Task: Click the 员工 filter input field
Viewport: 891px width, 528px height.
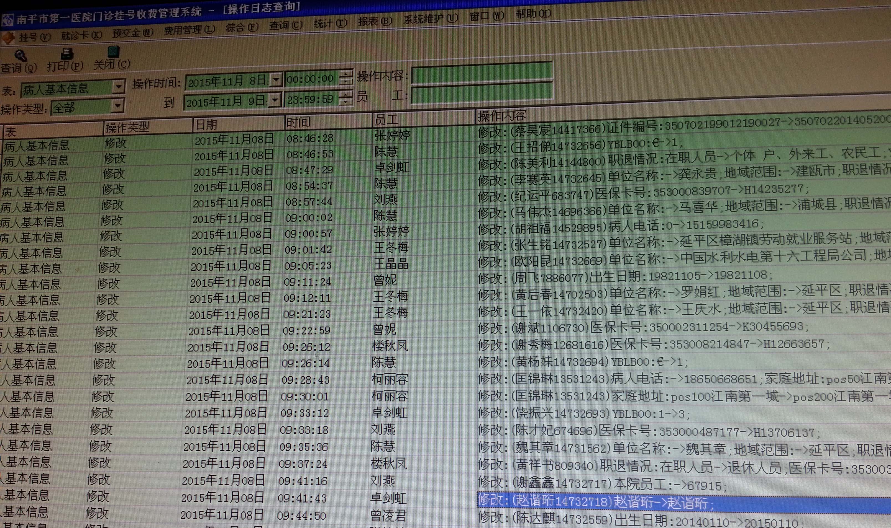Action: 481,93
